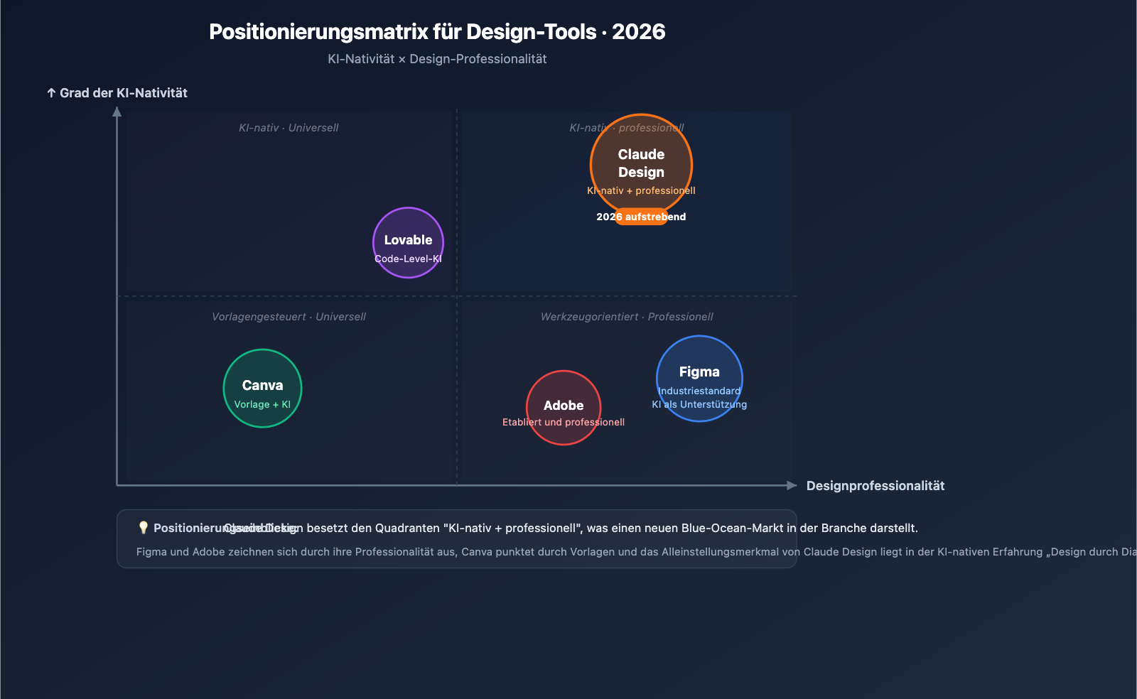This screenshot has width=1137, height=699.
Task: Toggle the '2026 aufstrebend' badge
Action: (x=640, y=217)
